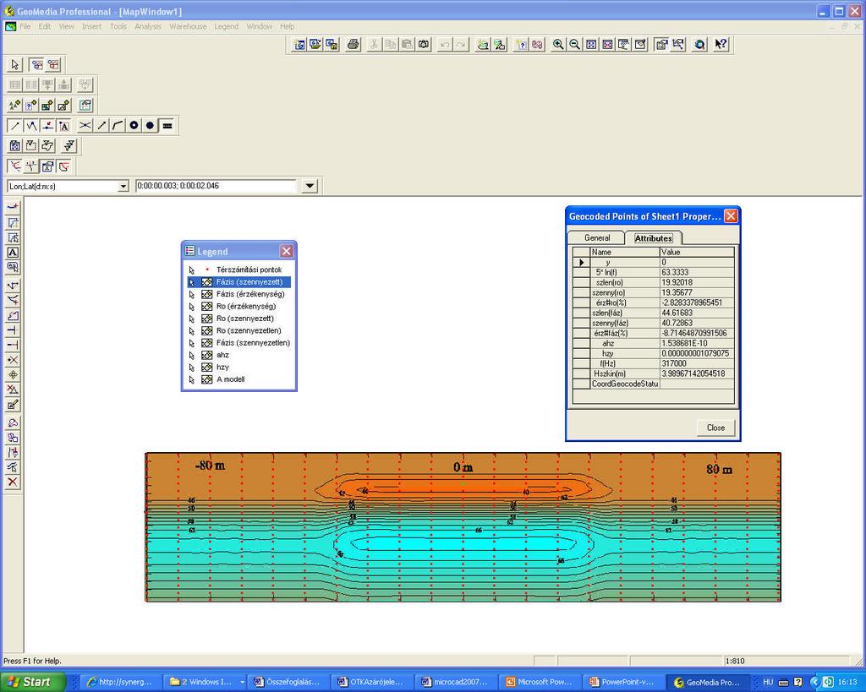Switch to the PowerPoint-v... taskbar item
866x692 pixels.
(x=622, y=682)
